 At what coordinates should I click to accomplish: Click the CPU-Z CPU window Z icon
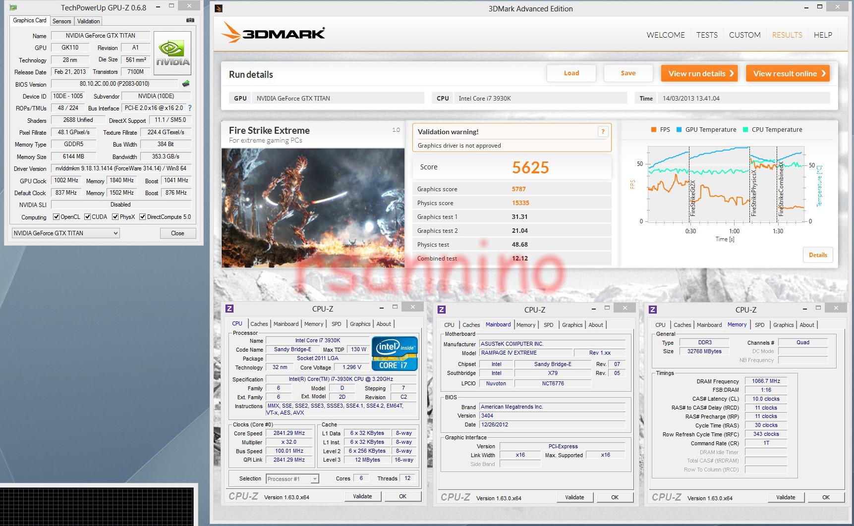pos(229,309)
